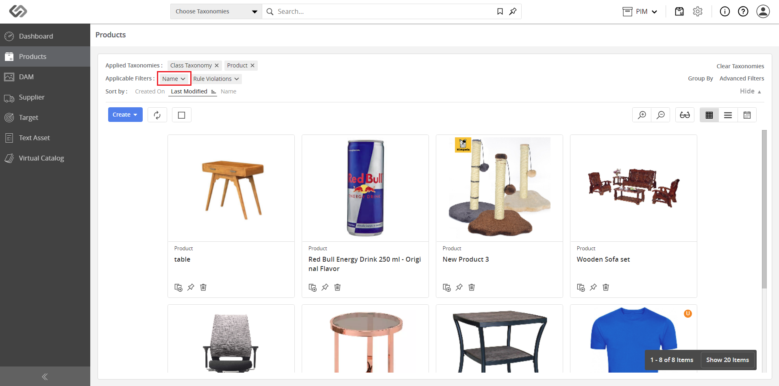Pin the Wooden Sofa set product
Screen dimensions: 779x386
[x=593, y=287]
